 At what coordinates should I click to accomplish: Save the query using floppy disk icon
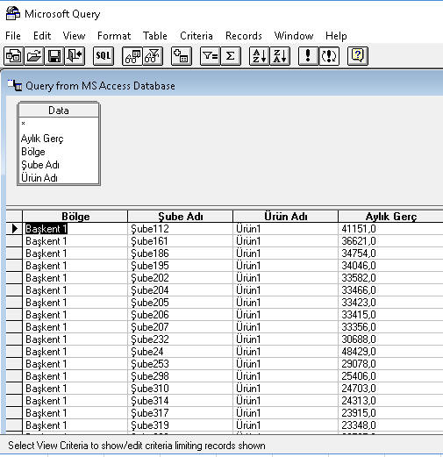tap(54, 56)
